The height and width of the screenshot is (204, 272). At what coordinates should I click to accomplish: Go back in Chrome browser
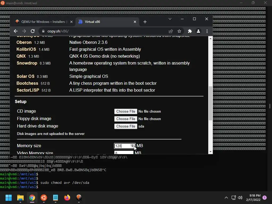click(x=16, y=31)
